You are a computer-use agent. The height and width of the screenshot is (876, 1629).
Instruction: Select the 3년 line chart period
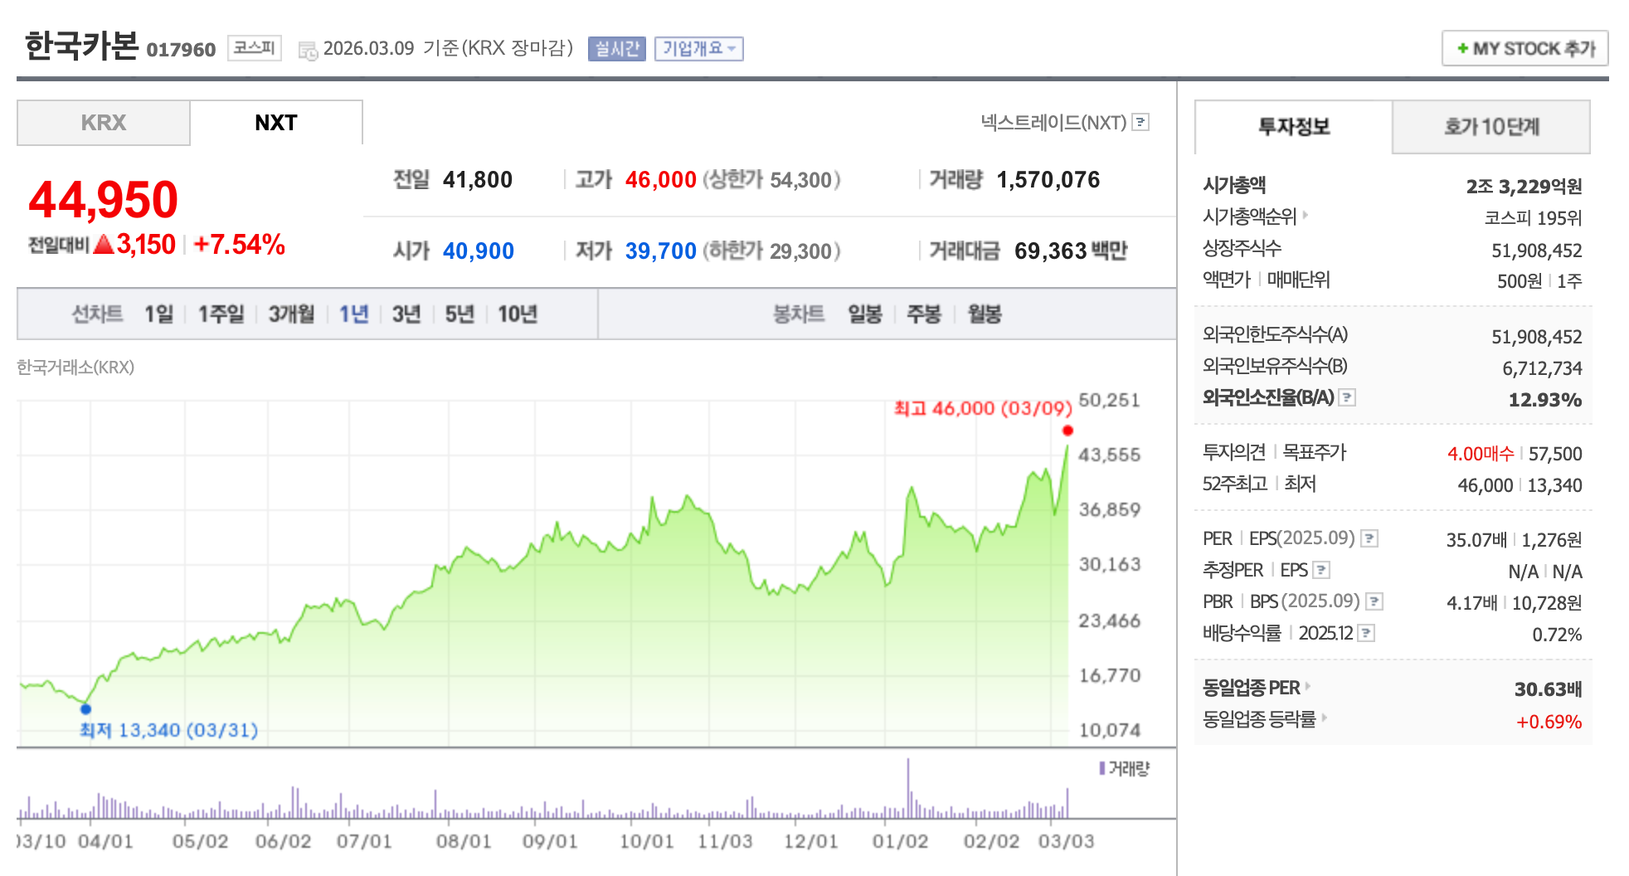tap(406, 314)
